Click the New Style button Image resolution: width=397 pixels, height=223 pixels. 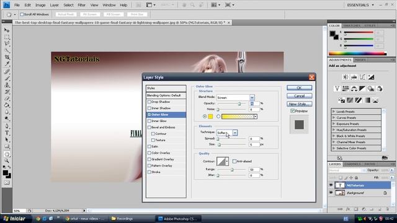point(299,104)
